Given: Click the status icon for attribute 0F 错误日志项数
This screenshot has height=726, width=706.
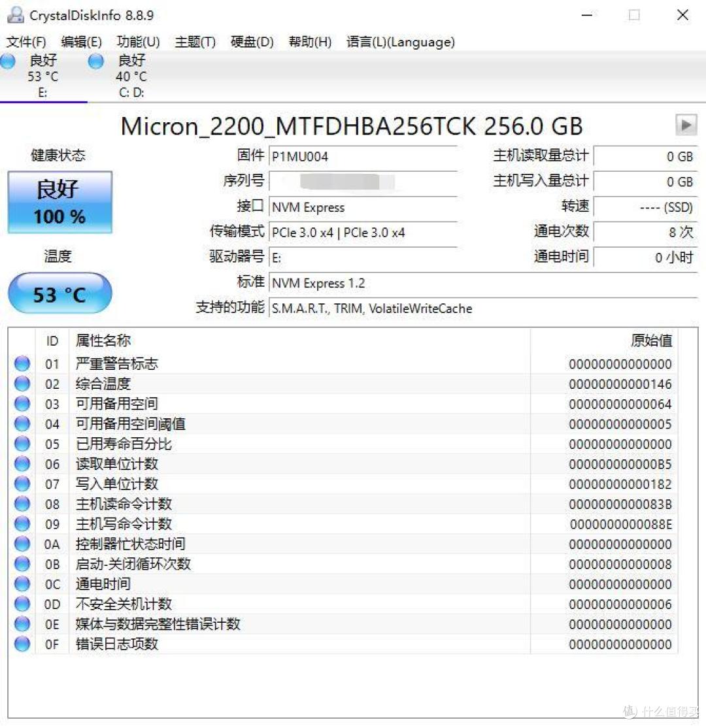Looking at the screenshot, I should pyautogui.click(x=22, y=644).
